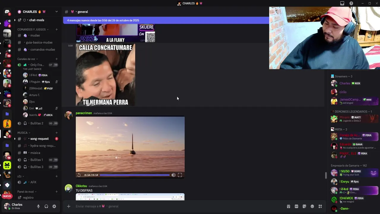Open CALLA CONCHATUMARE meme image
This screenshot has width=380, height=214.
point(105,75)
